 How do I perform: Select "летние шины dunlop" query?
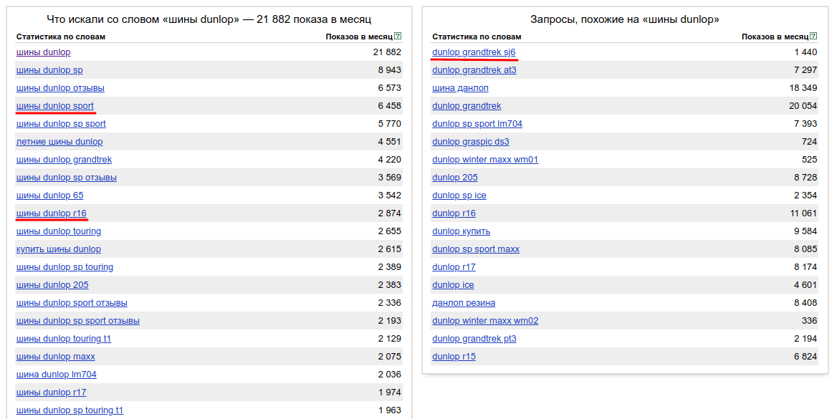(59, 142)
